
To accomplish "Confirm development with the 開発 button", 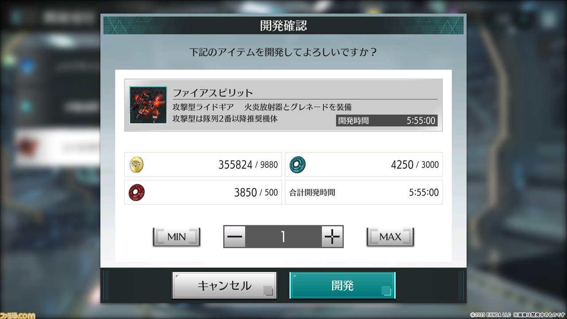I will pos(342,285).
